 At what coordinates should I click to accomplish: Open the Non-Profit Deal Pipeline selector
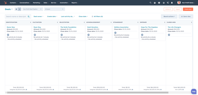pos(32,9)
